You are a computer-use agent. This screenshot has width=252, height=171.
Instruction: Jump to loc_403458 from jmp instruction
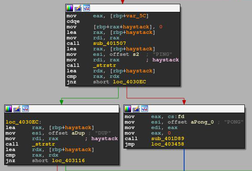click(168, 144)
